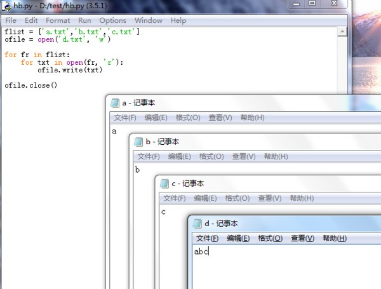
Task: Open 格式(O) menu in d notepad
Action: [271, 238]
